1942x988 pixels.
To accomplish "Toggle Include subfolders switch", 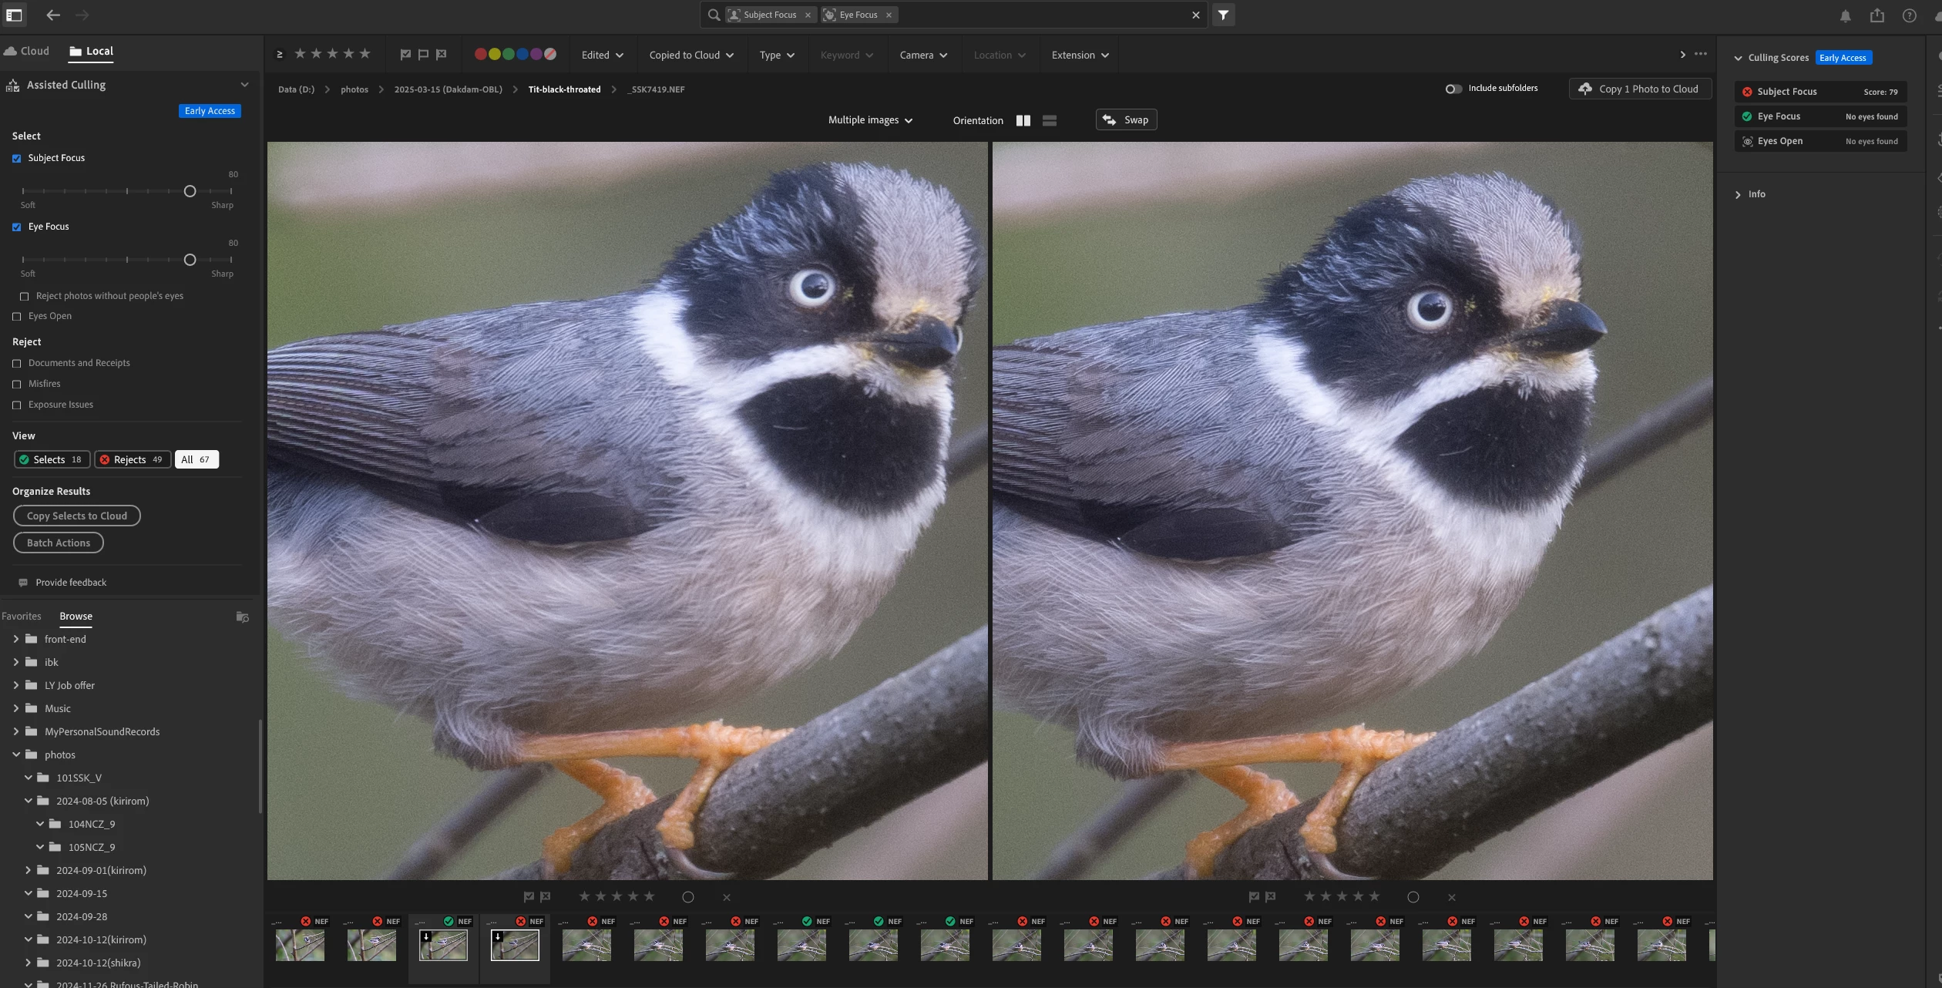I will pos(1453,89).
